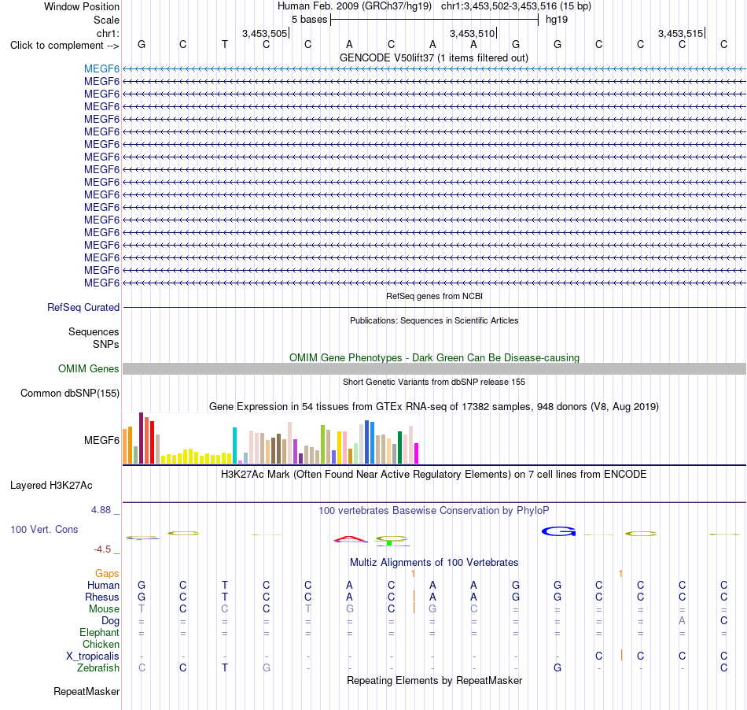Click the orange Gaps label

pos(107,574)
